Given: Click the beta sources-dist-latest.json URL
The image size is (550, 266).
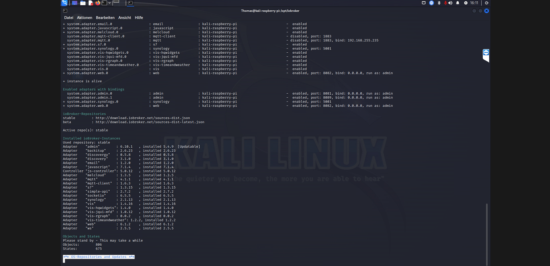Looking at the screenshot, I should click(150, 122).
